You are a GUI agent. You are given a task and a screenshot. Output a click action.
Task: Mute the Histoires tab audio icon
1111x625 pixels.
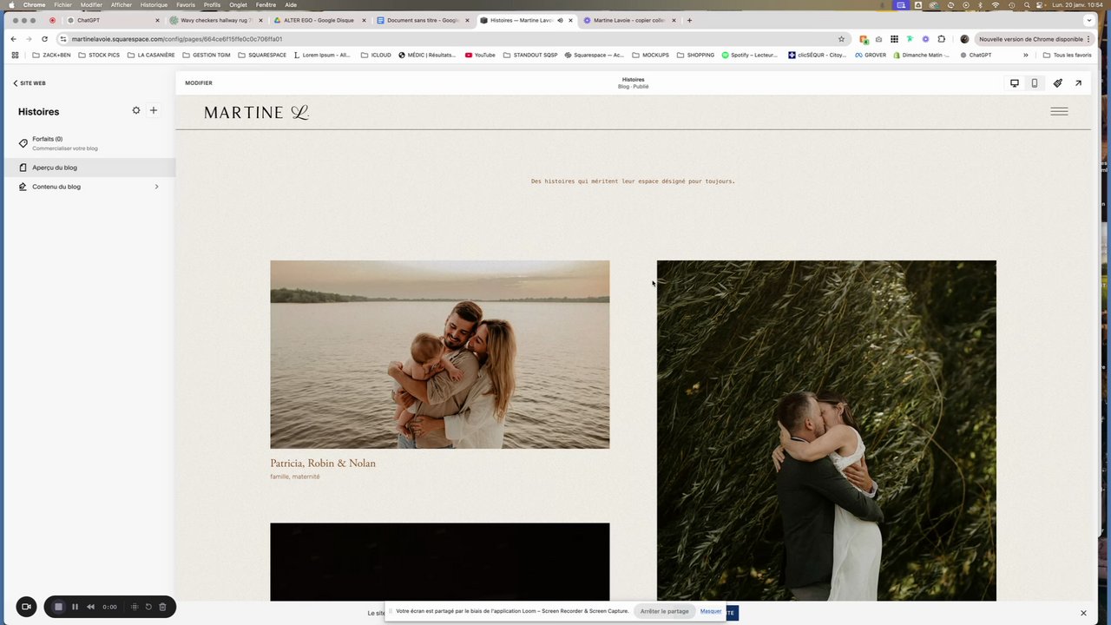[x=560, y=20]
